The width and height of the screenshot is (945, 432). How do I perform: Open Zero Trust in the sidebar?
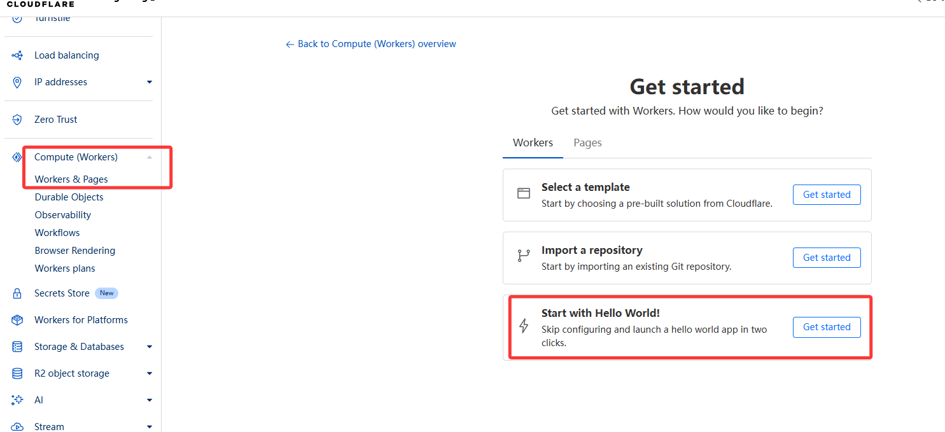56,120
